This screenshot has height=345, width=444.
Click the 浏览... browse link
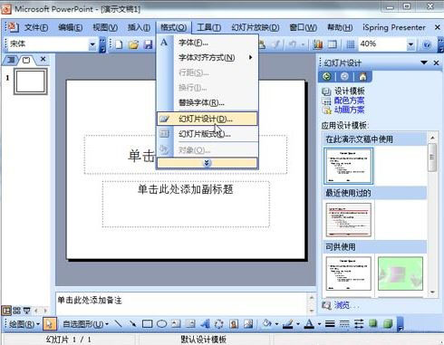tap(346, 305)
